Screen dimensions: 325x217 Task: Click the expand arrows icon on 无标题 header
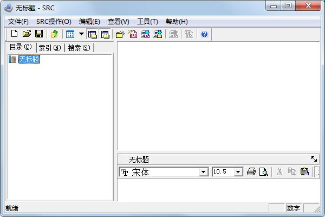pyautogui.click(x=314, y=159)
